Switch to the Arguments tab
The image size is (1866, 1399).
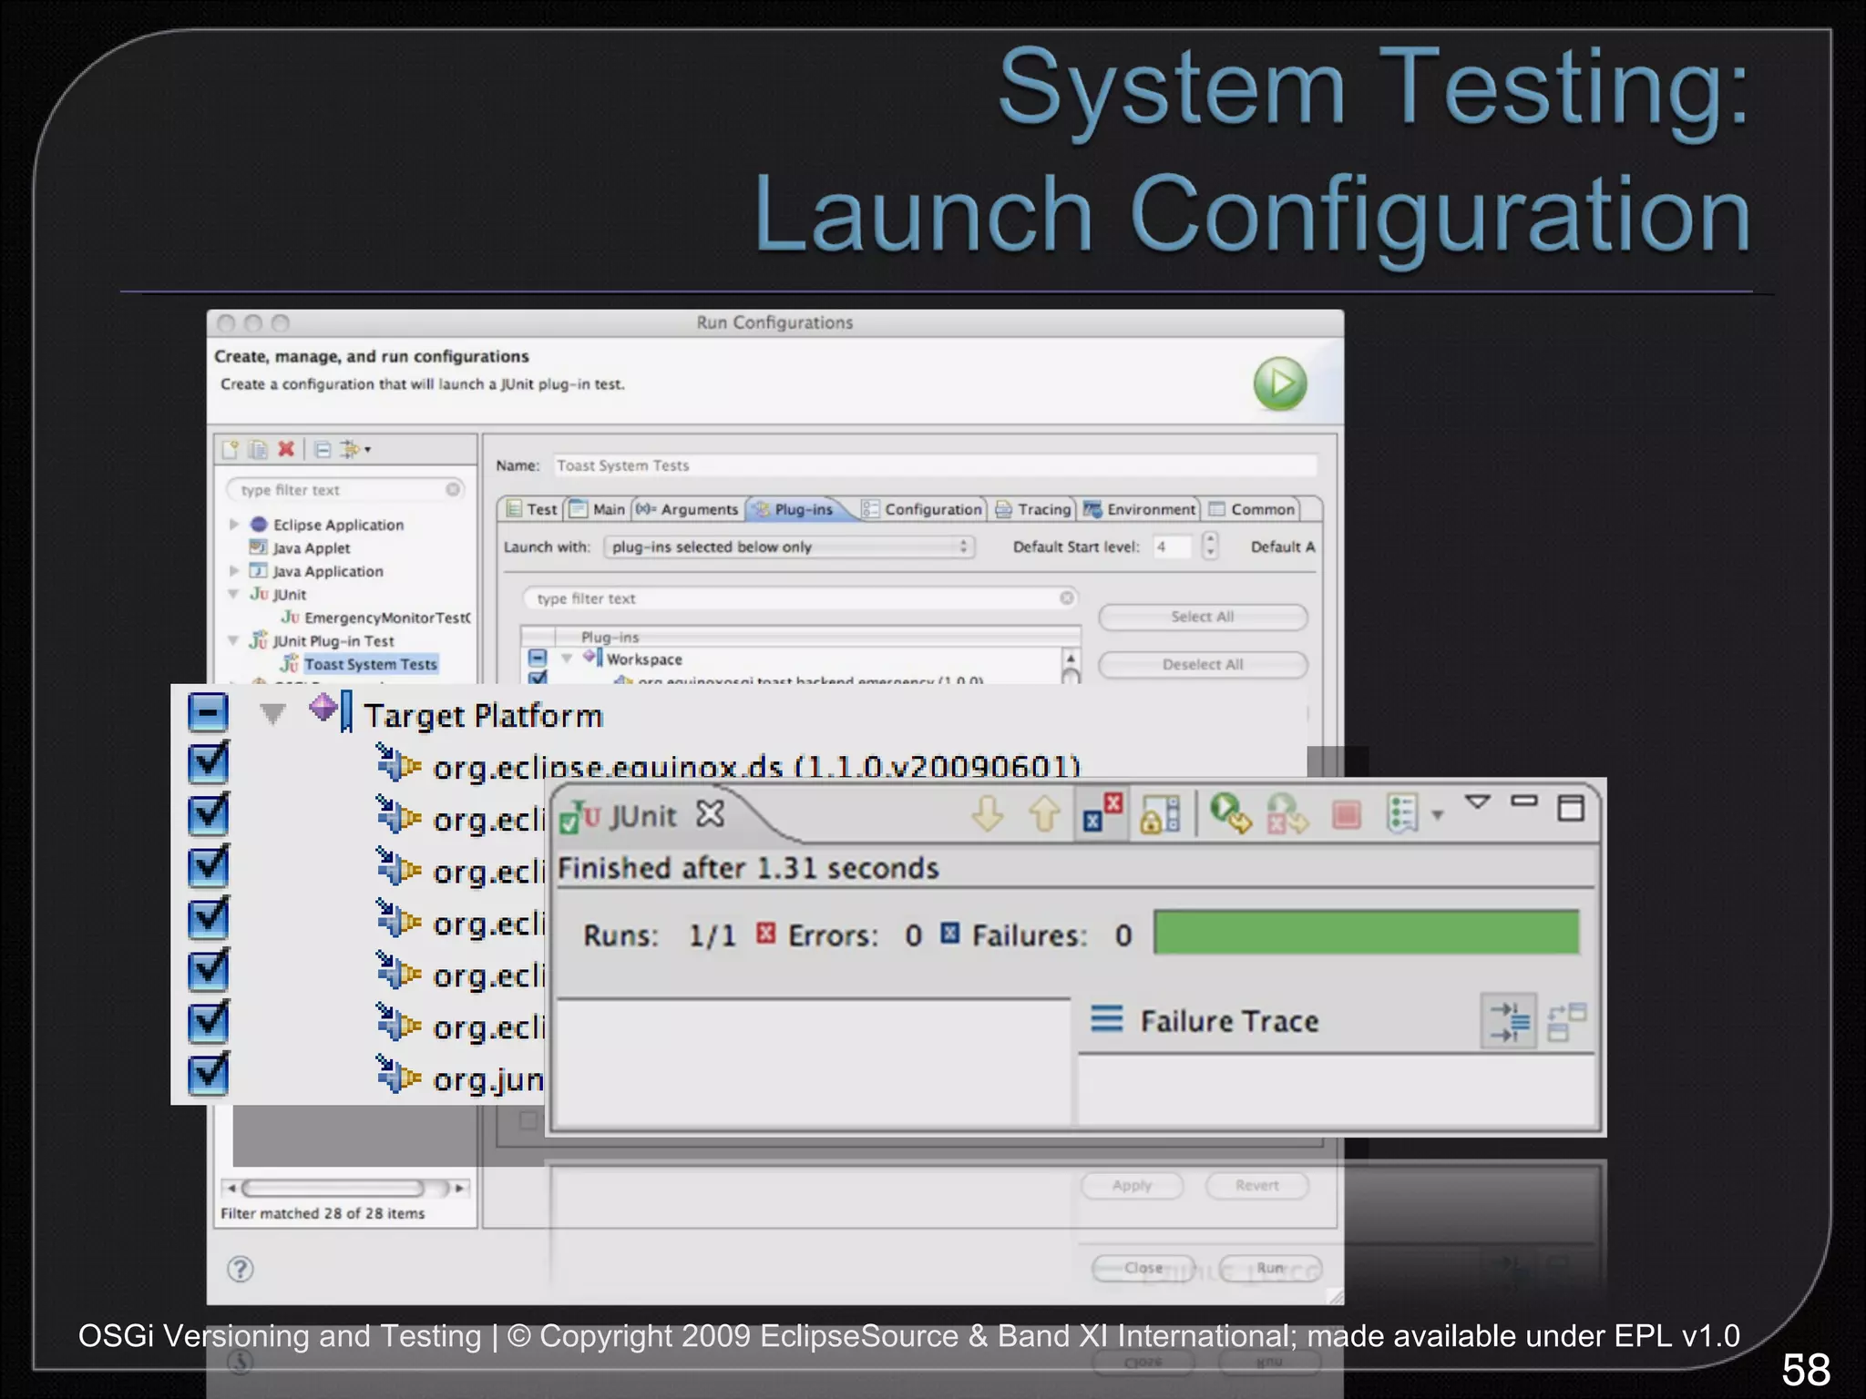[689, 509]
